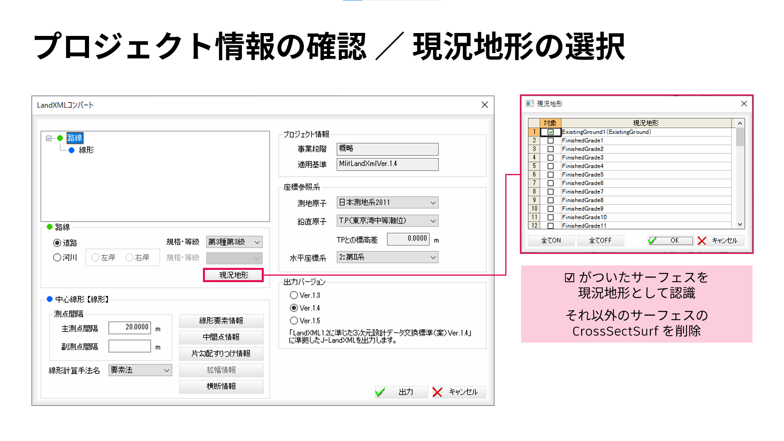
Task: Click the green node icon beside 路線
Action: (60, 138)
